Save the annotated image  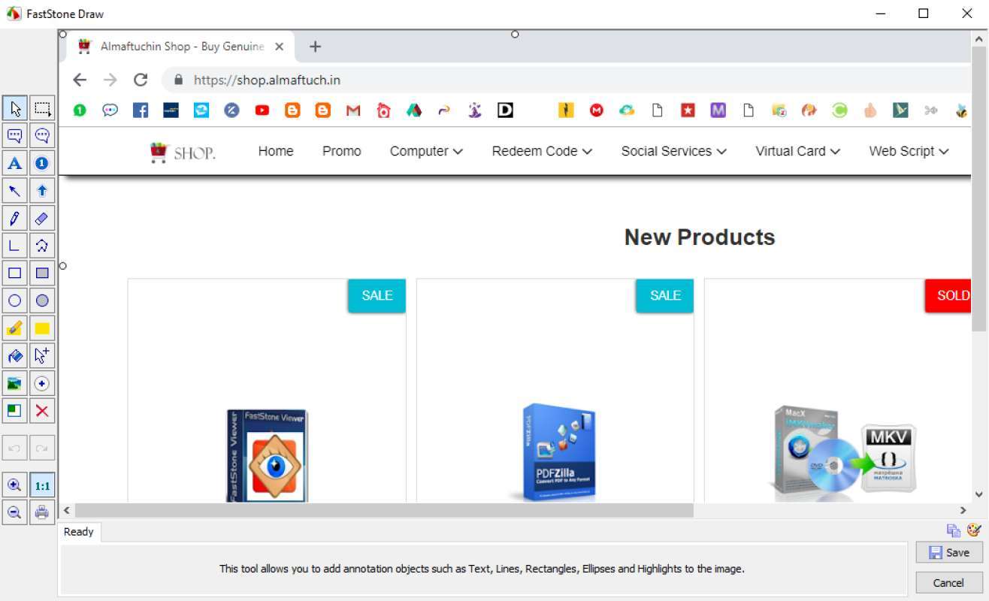tap(948, 552)
